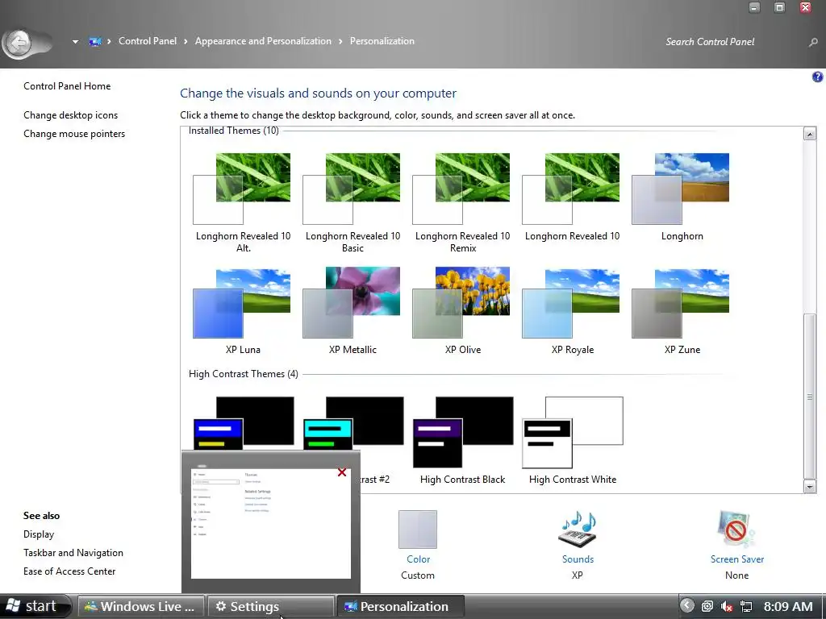Go back with the round Back button

19,43
